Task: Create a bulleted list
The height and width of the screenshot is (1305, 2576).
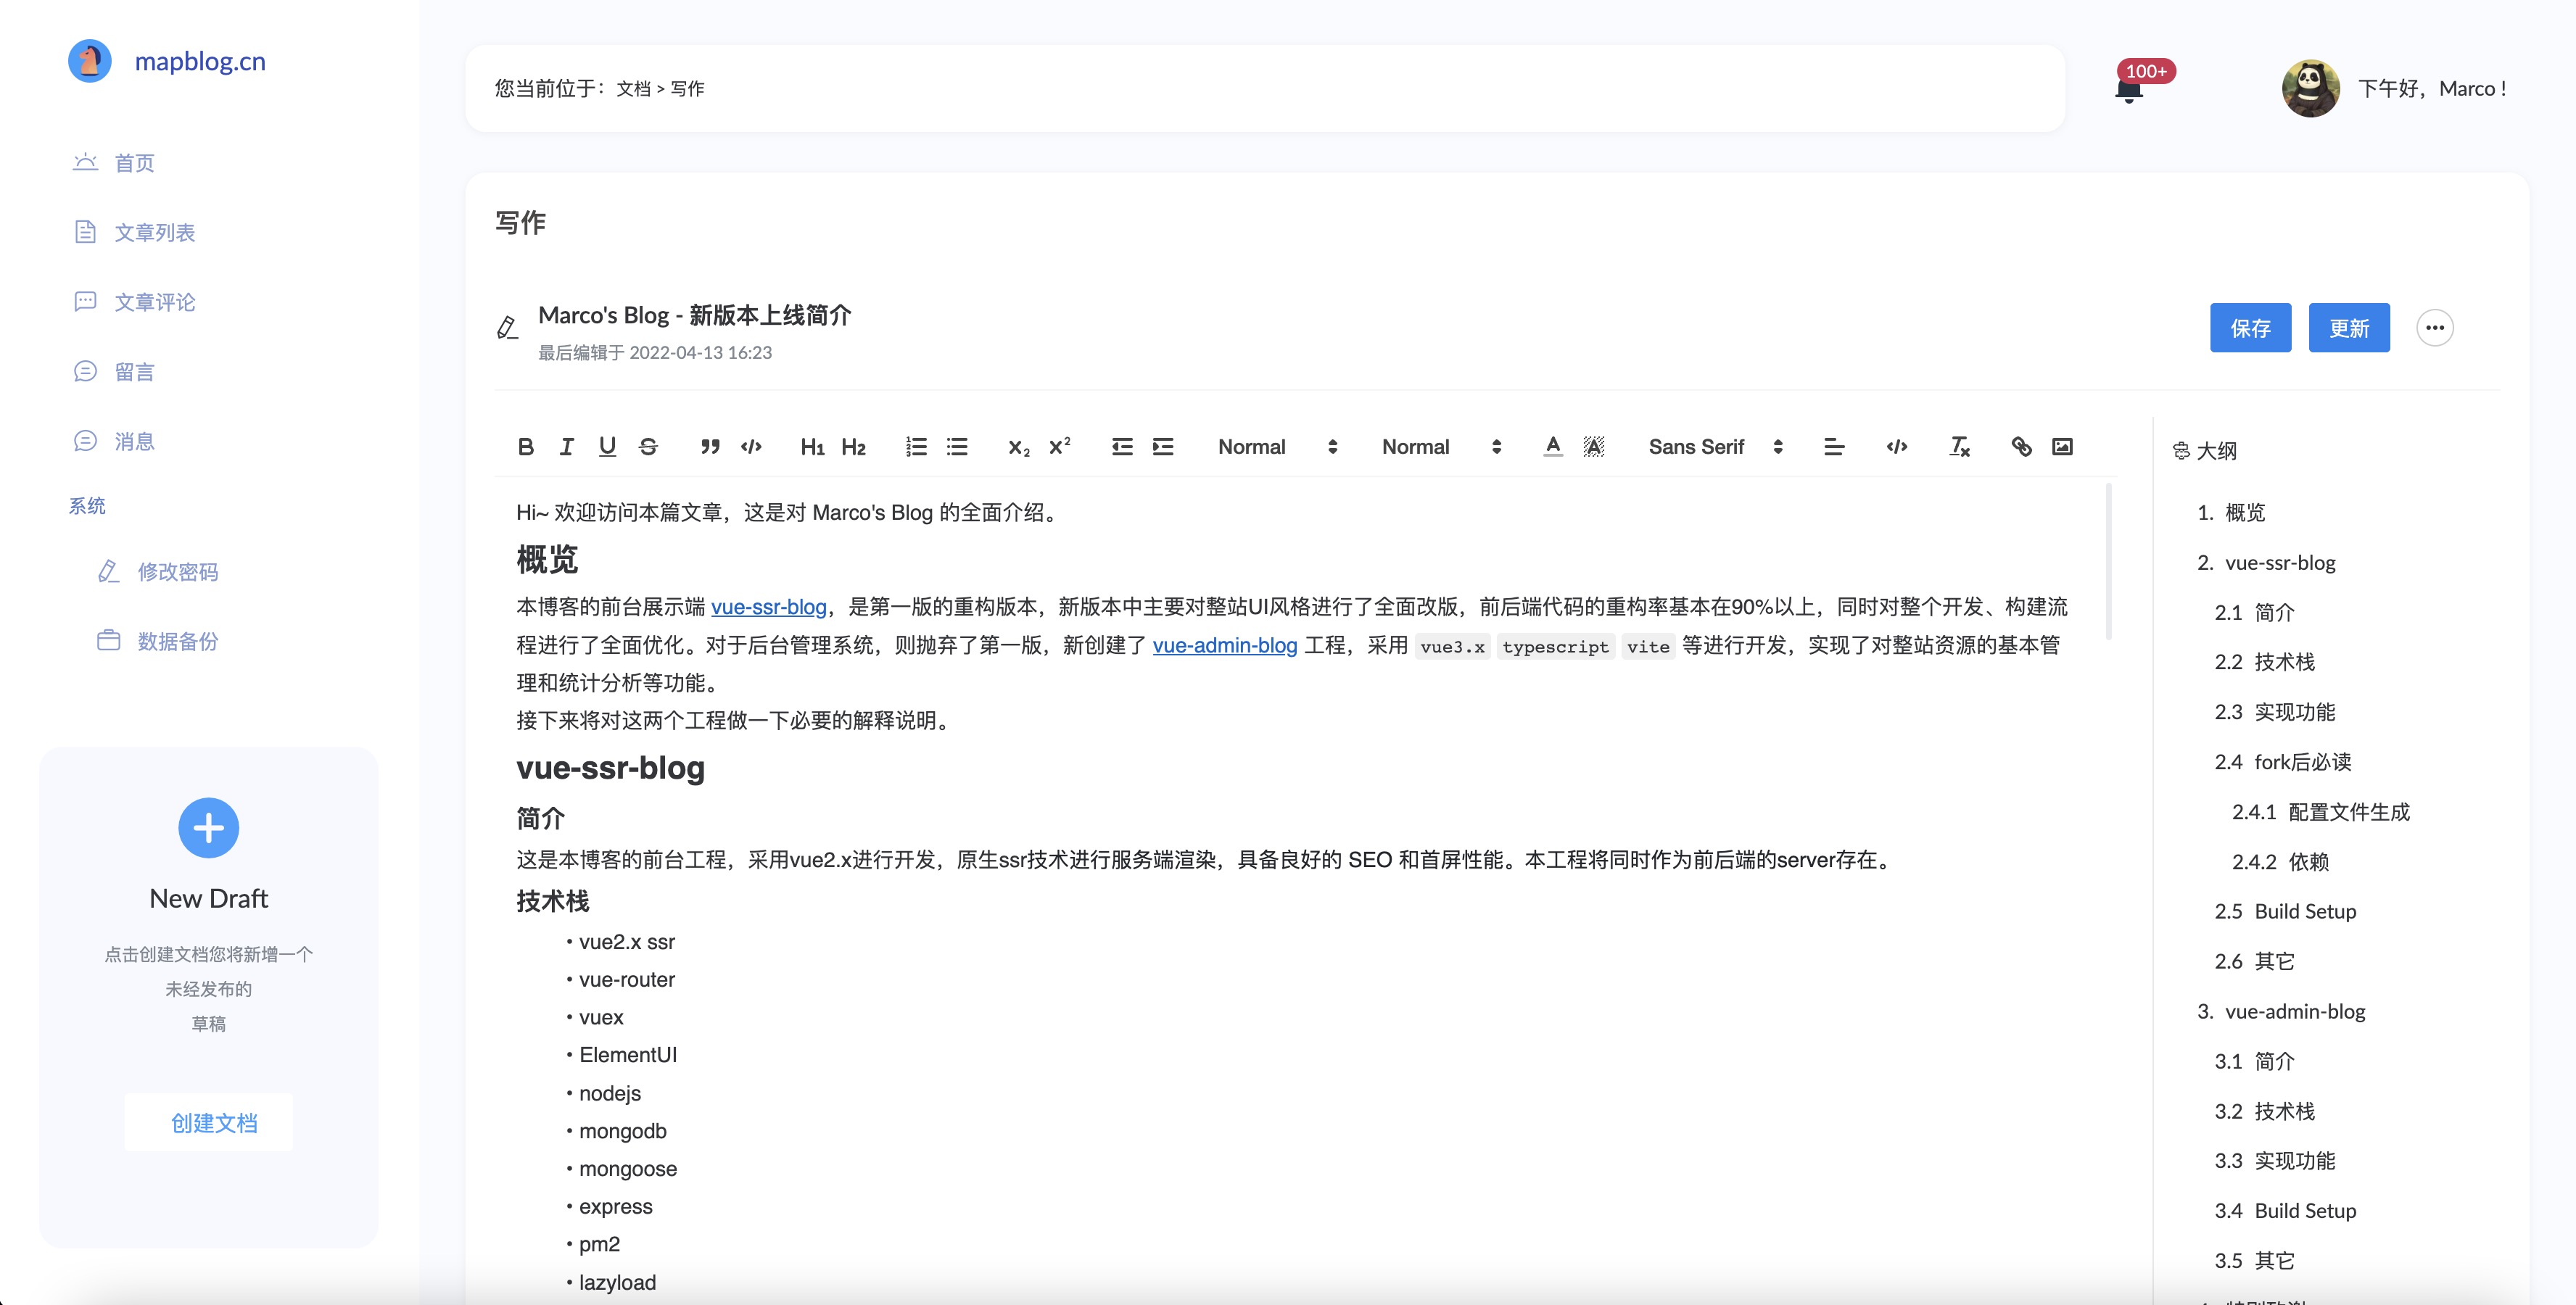Action: coord(957,447)
